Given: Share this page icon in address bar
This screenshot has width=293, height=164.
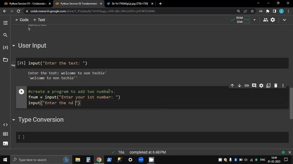Looking at the screenshot, I should coord(245,11).
